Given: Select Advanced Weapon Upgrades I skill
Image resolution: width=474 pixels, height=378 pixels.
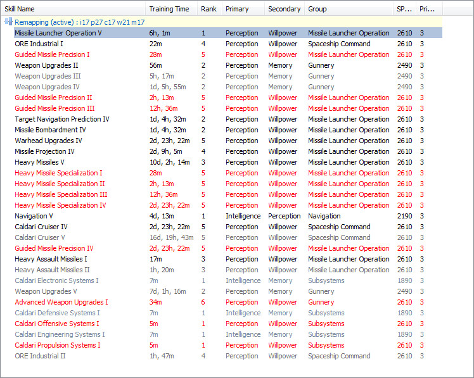Looking at the screenshot, I should 61,303.
